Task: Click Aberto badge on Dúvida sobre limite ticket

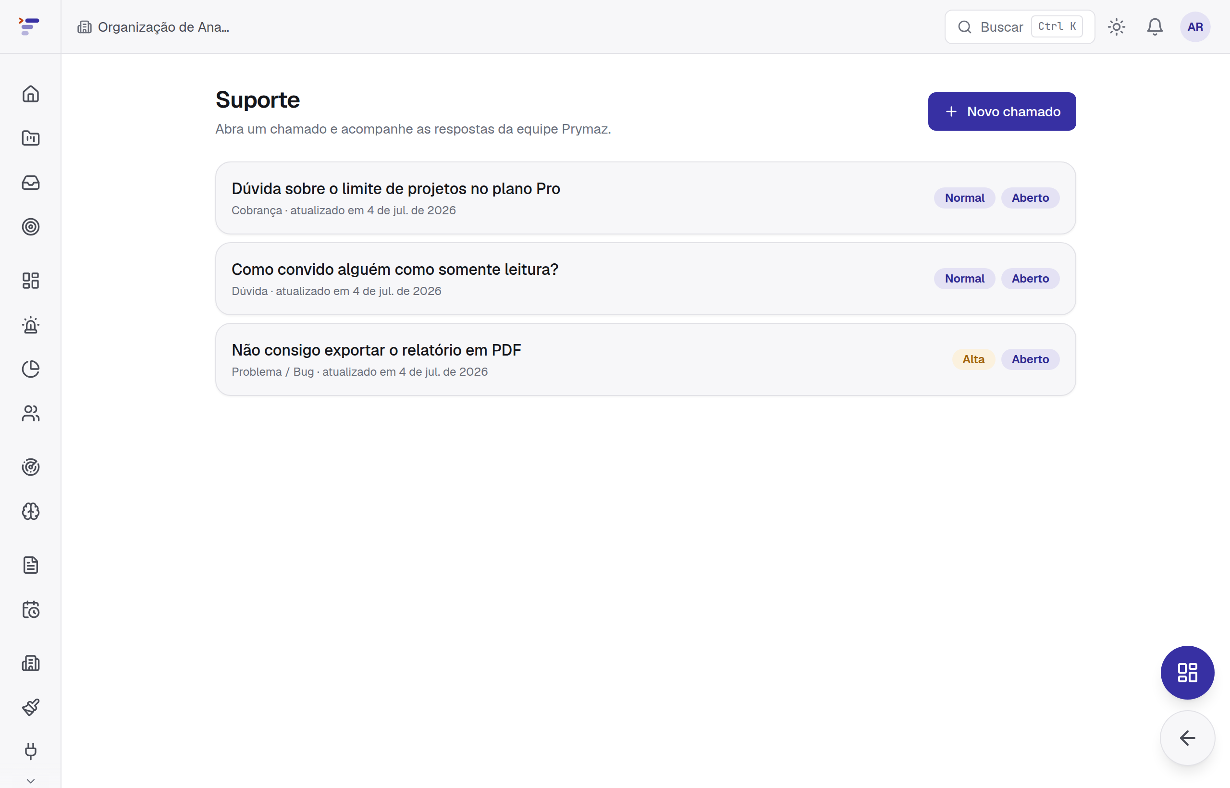Action: tap(1030, 198)
